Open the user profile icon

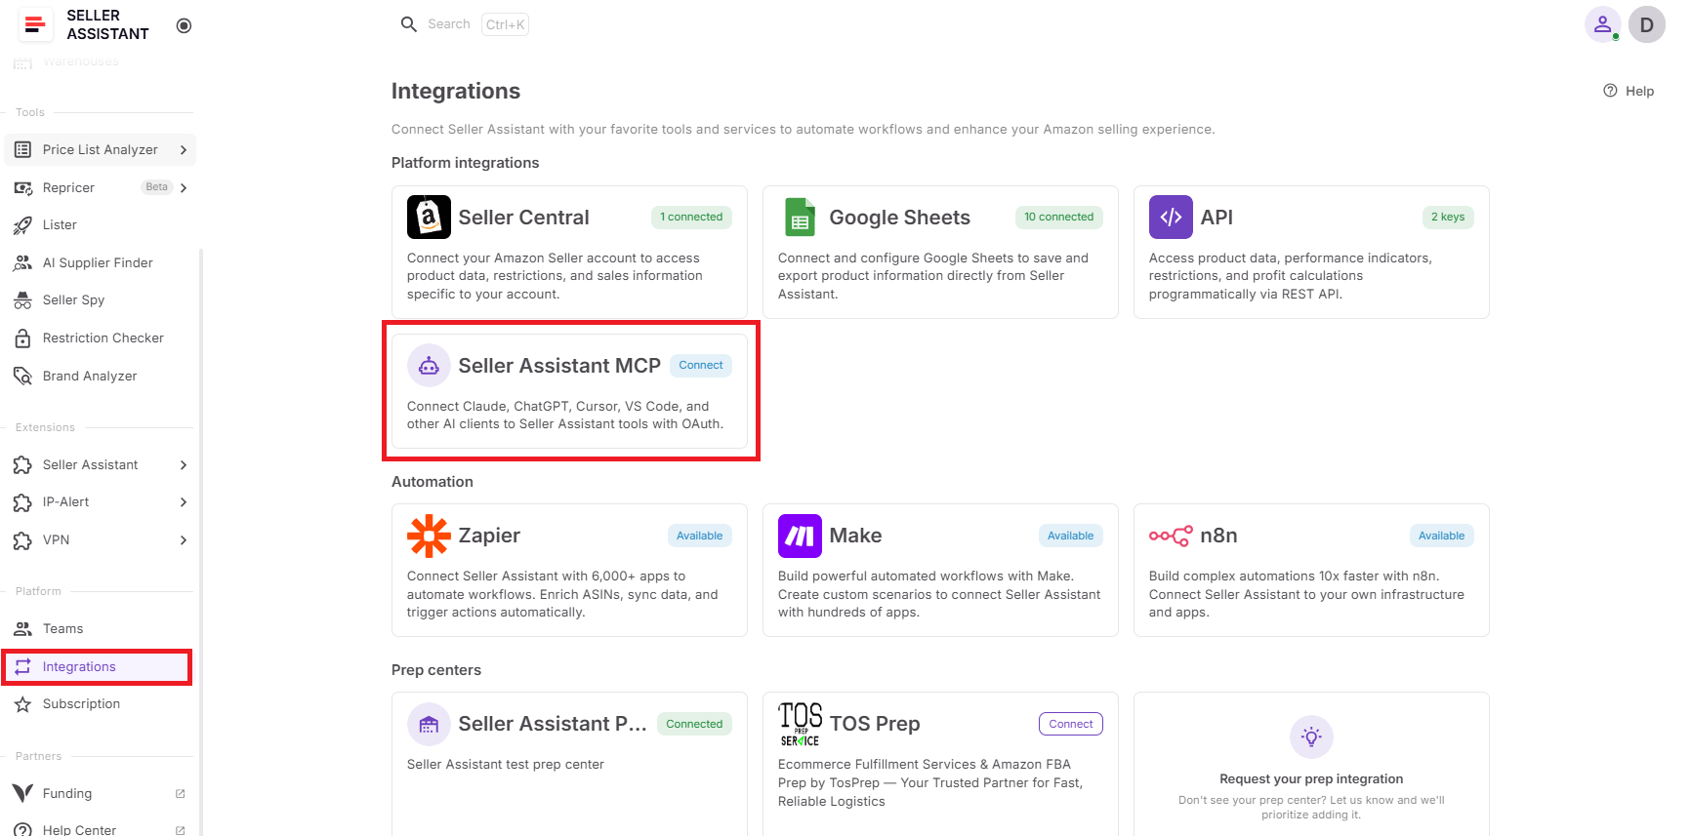(x=1602, y=24)
